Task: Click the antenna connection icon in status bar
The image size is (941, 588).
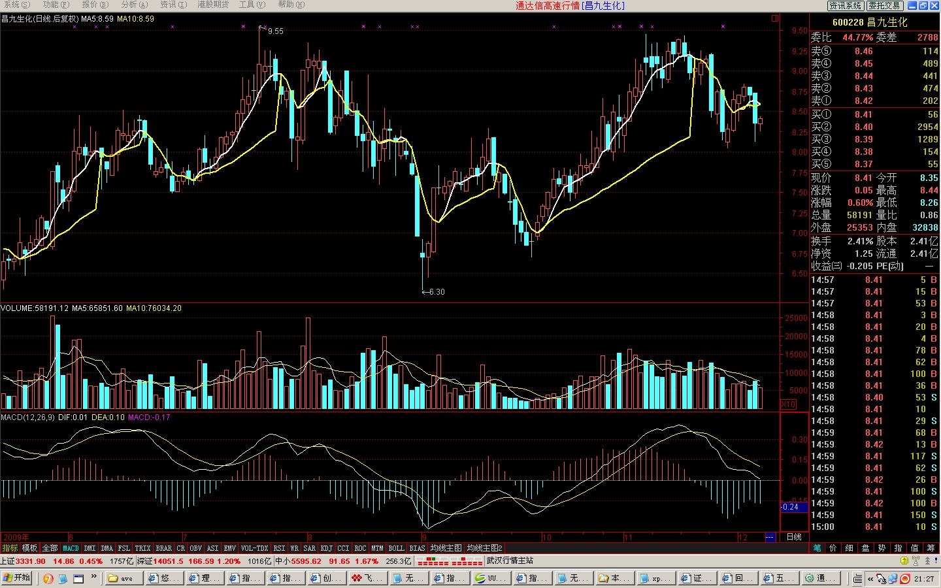Action: (x=916, y=561)
